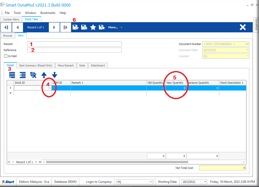The width and height of the screenshot is (259, 187).
Task: Open Stock ID lookup ellipsis button
Action: pos(49,88)
